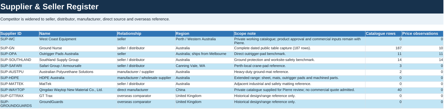Click the SUP-OPA supplier ID cell
Viewport: 444px width, 109px height.
tap(19, 54)
